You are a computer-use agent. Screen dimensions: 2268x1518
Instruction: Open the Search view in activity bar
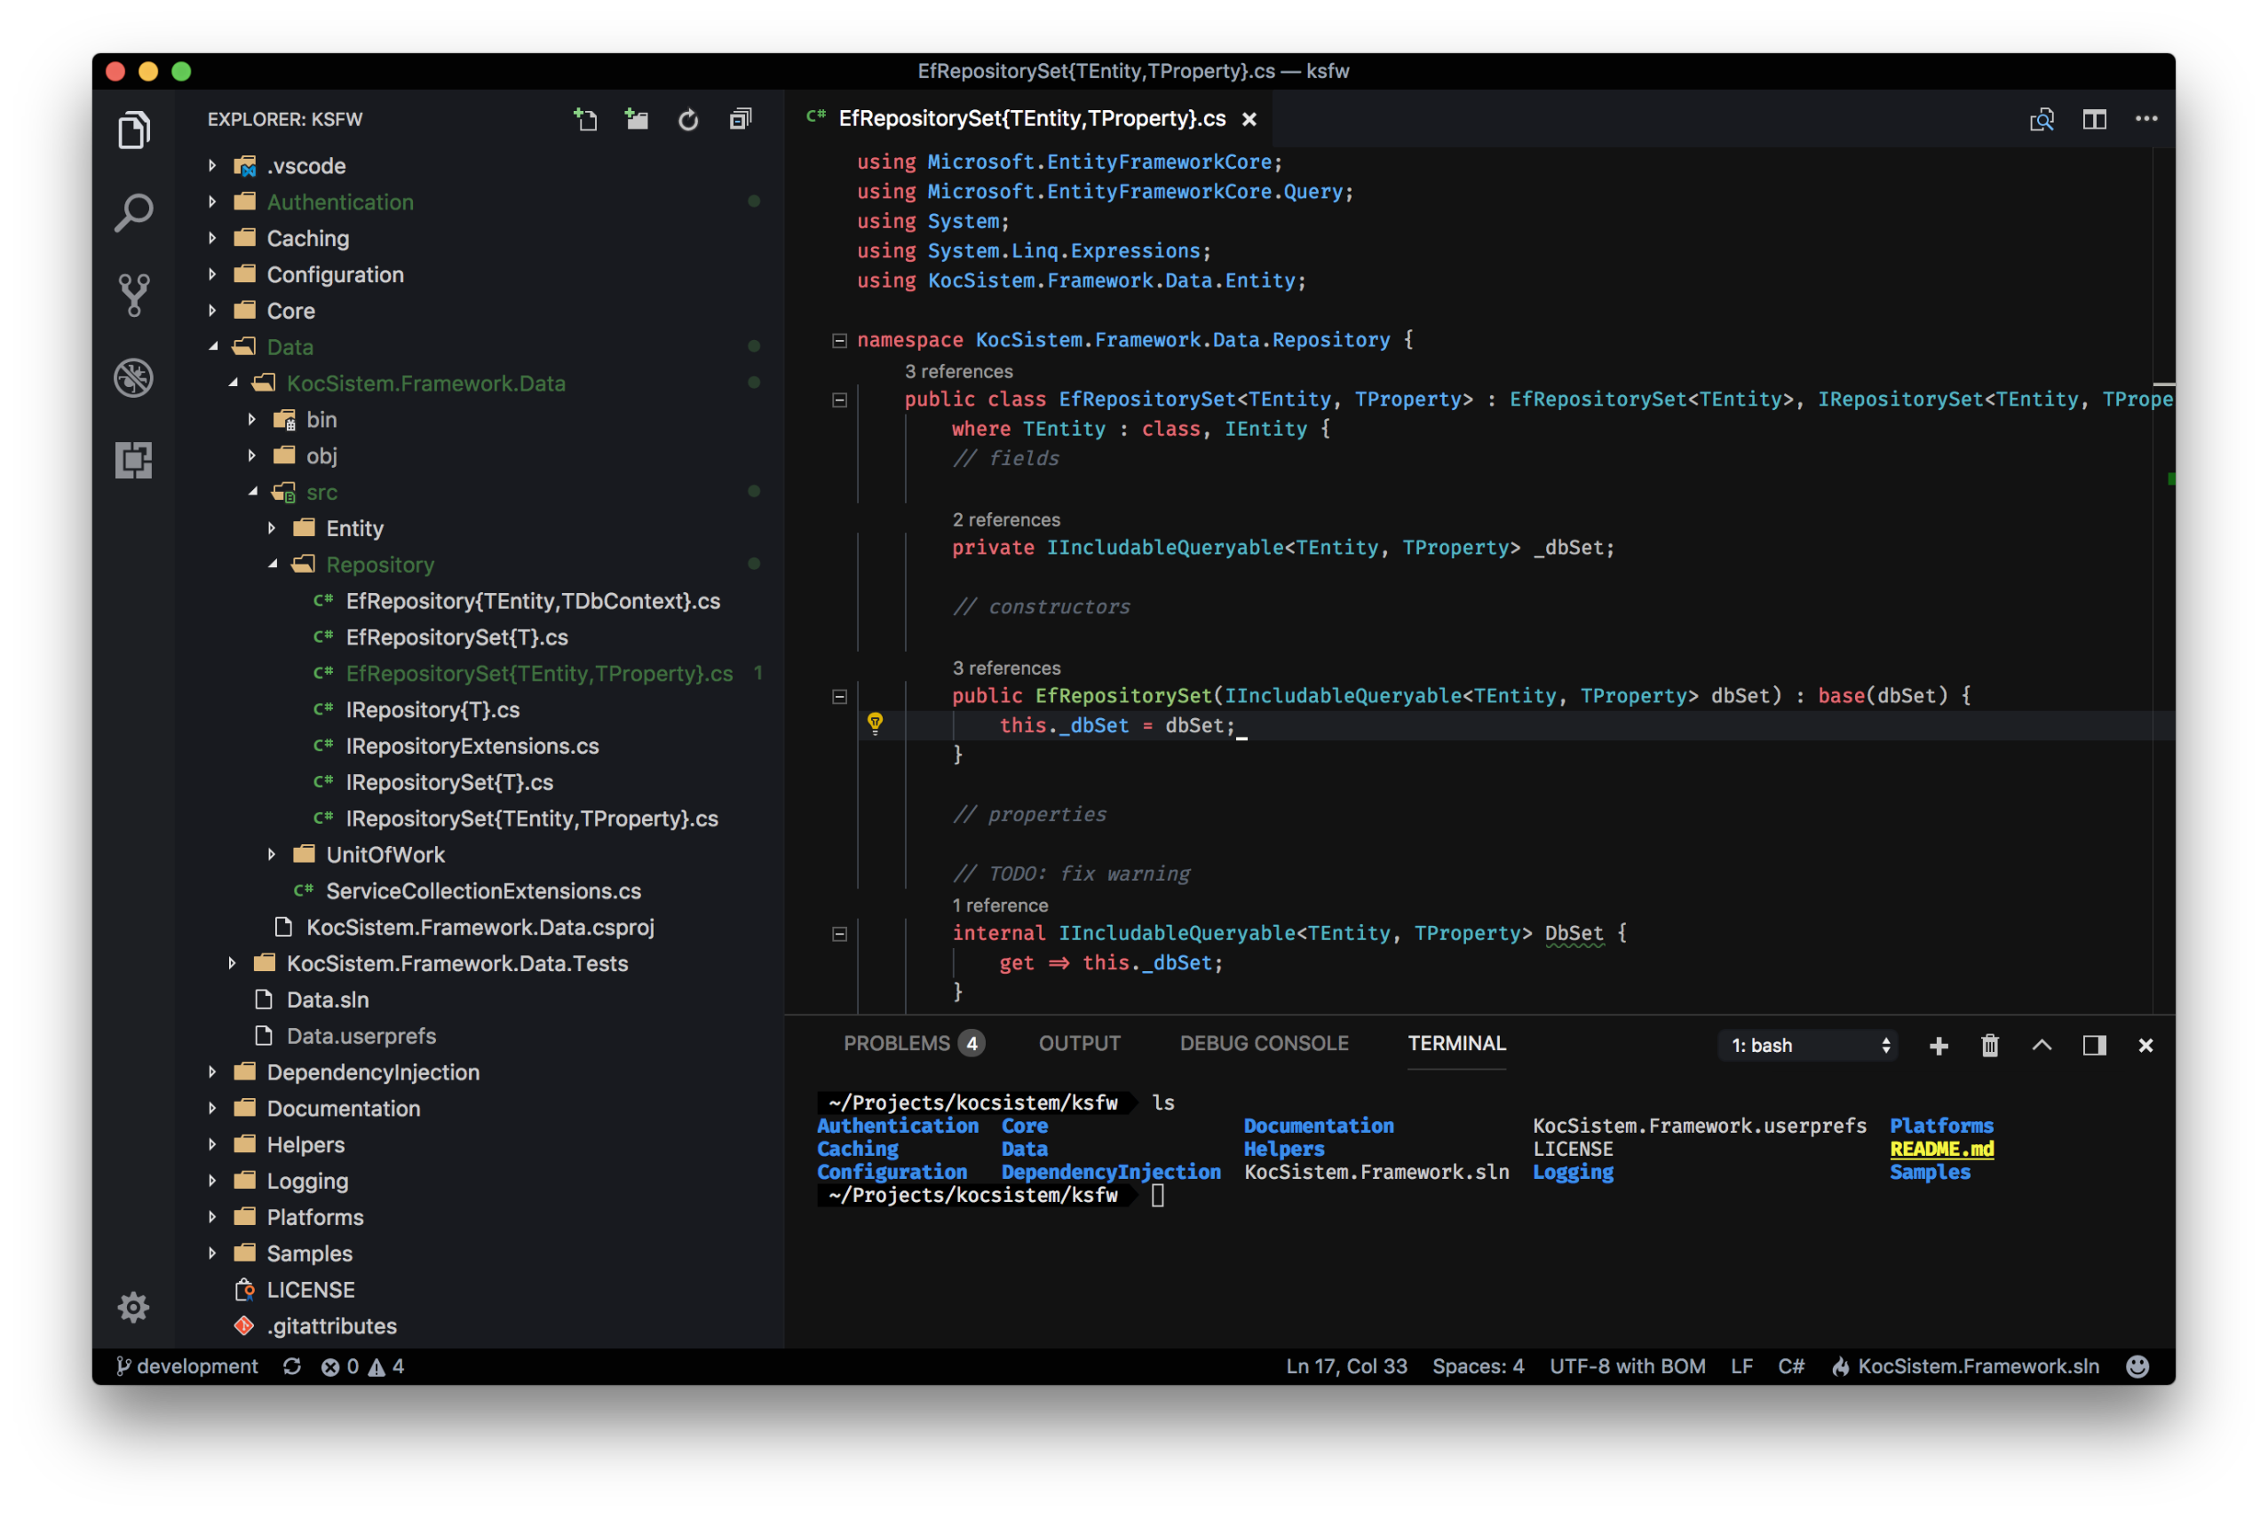pos(133,212)
